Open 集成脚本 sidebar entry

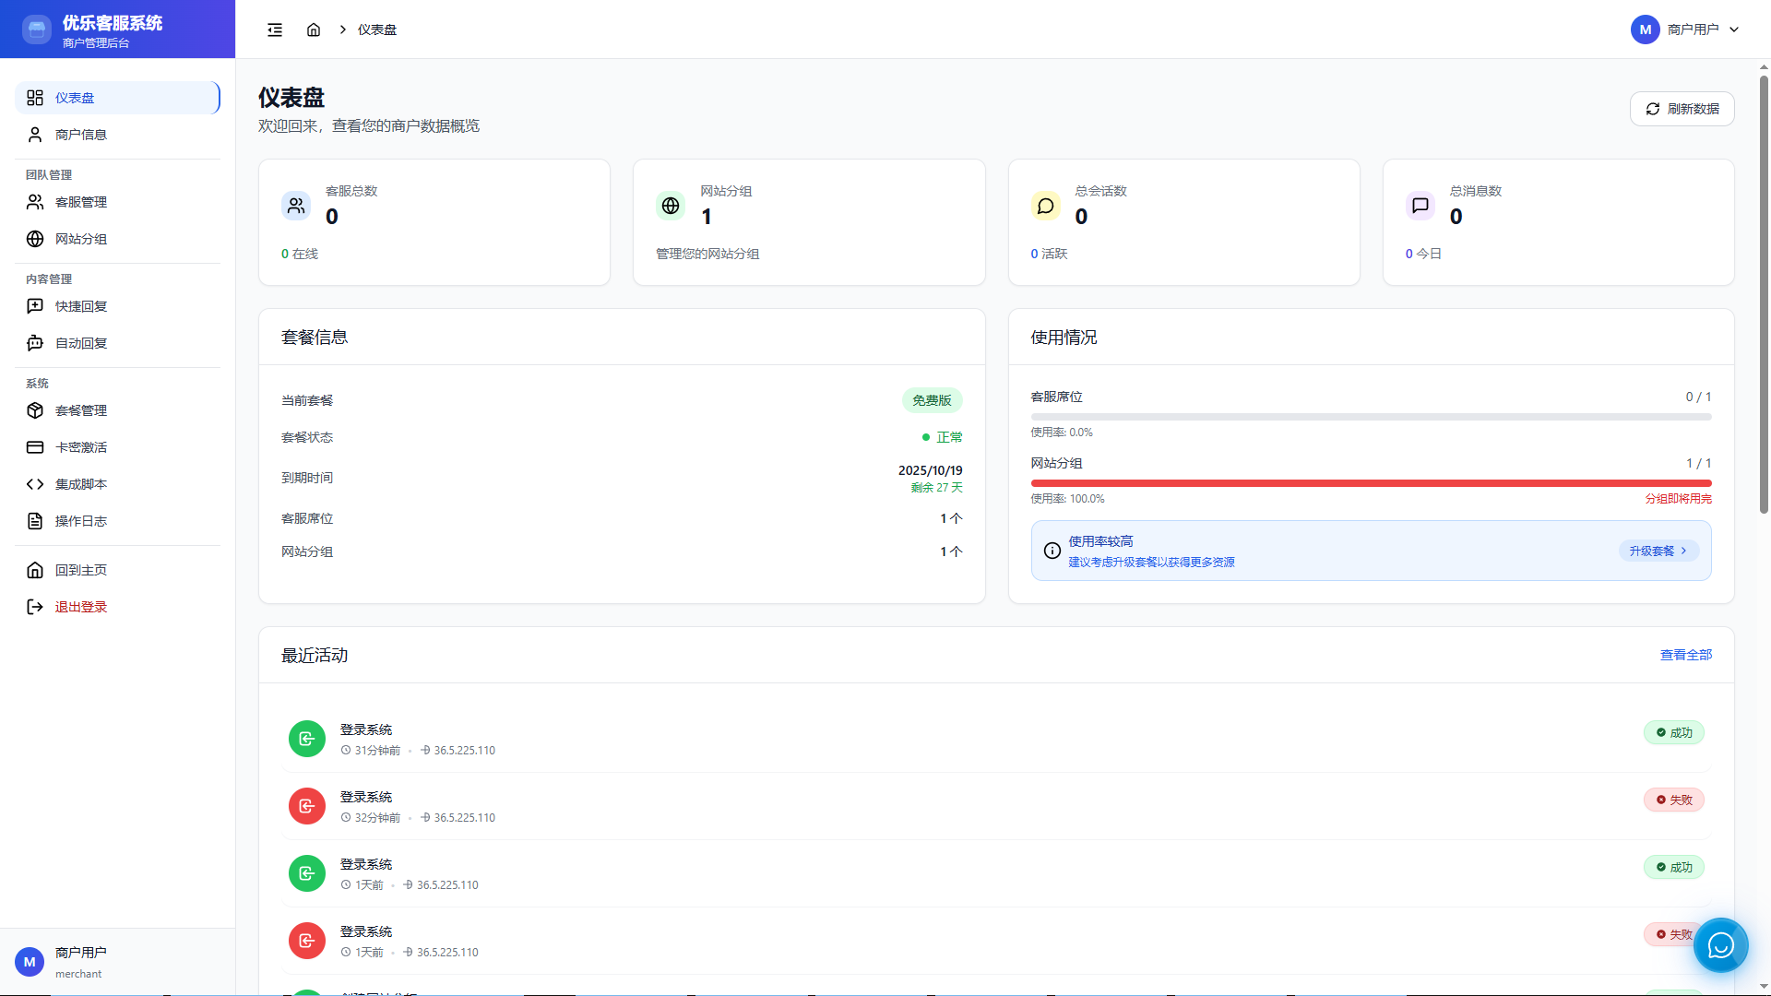click(81, 484)
